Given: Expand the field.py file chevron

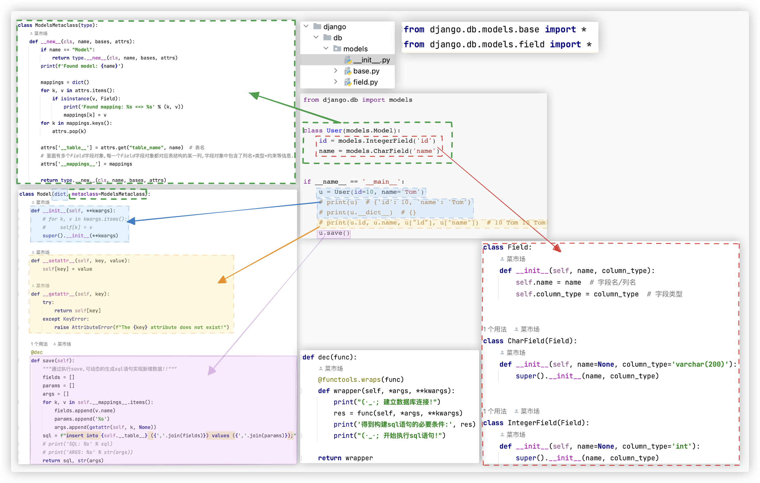Looking at the screenshot, I should [336, 82].
